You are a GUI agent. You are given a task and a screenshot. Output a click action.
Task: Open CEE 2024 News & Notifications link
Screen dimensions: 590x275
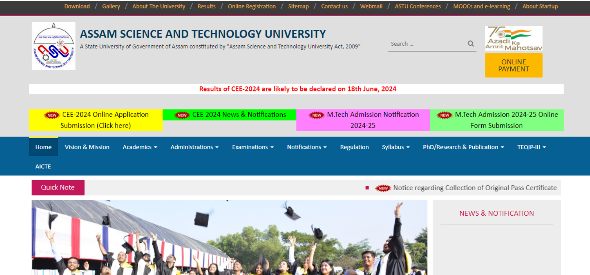pyautogui.click(x=230, y=115)
